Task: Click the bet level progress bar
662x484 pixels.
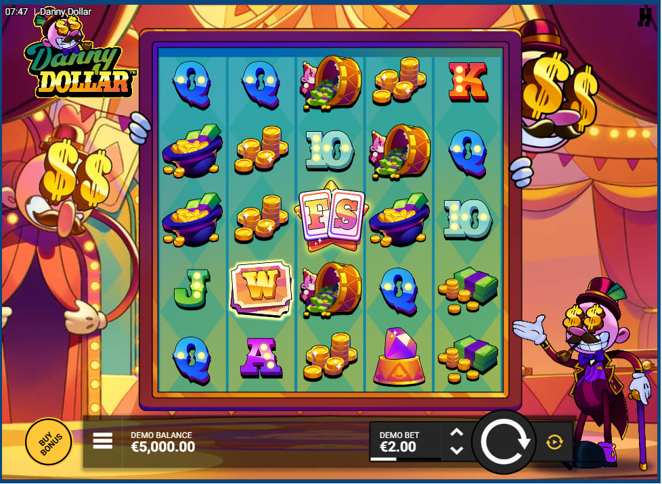Action: click(x=405, y=459)
